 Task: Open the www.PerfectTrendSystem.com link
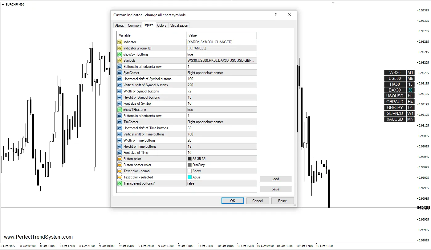pos(39,237)
